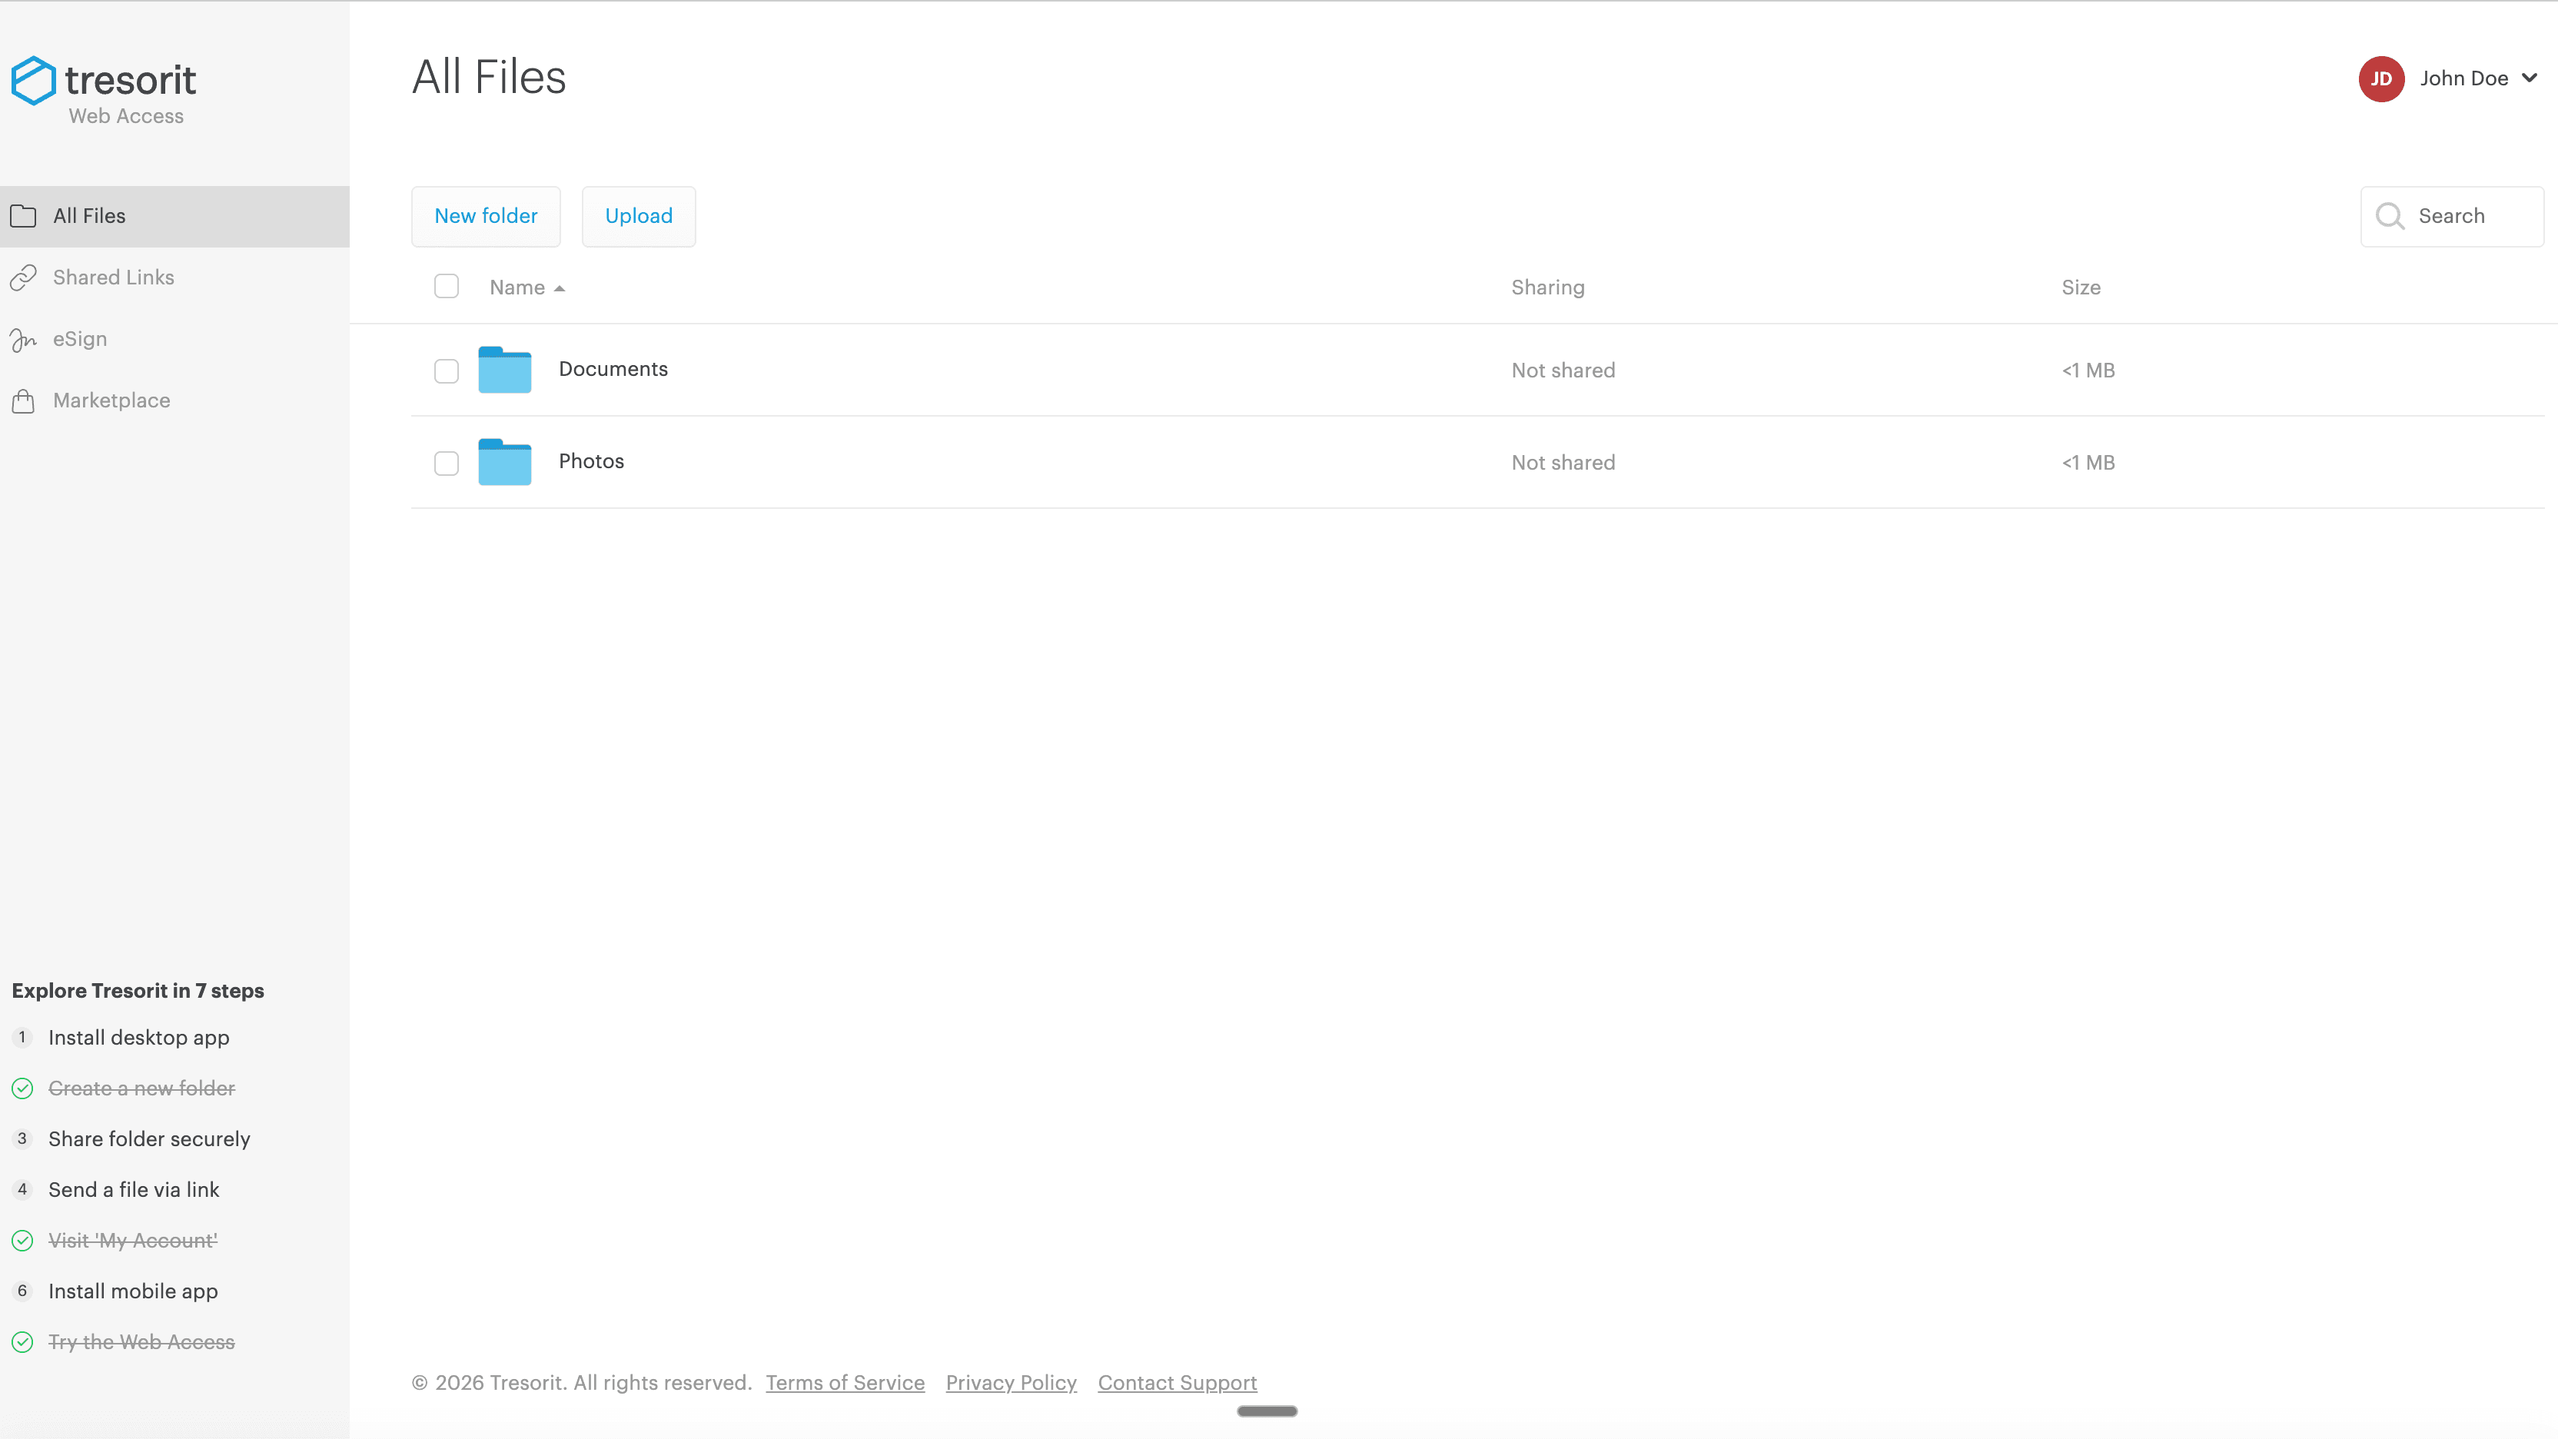Image resolution: width=2558 pixels, height=1439 pixels.
Task: Open the Contact Support menu link
Action: tap(1176, 1382)
